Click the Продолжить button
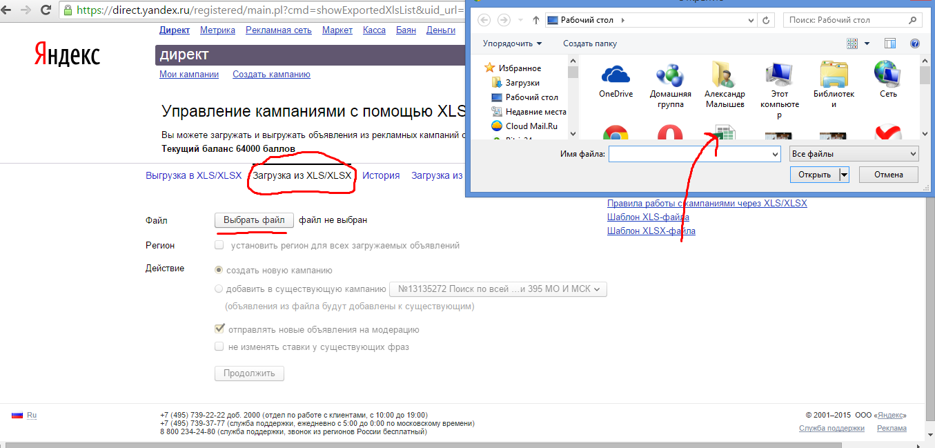Viewport: 935px width, 448px height. click(249, 373)
